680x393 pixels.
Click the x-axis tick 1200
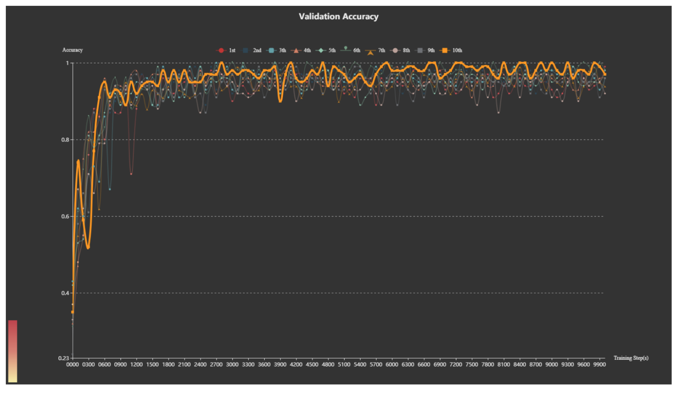click(x=136, y=365)
